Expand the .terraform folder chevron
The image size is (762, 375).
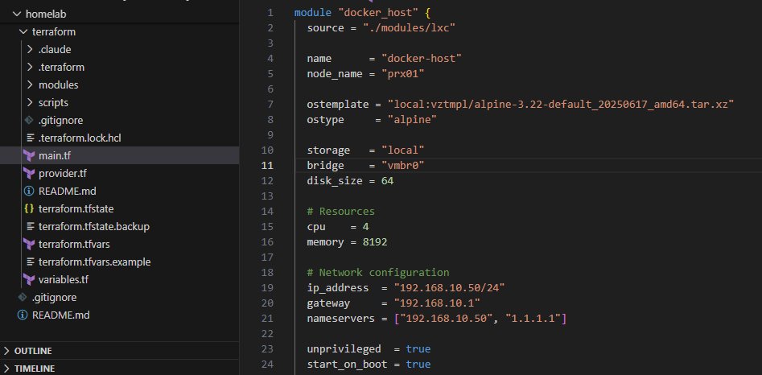[30, 67]
